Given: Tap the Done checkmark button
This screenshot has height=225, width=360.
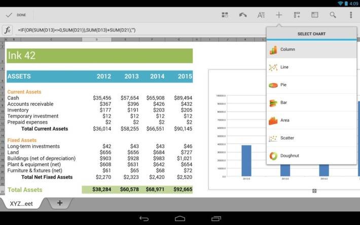Looking at the screenshot, I should pos(16,15).
